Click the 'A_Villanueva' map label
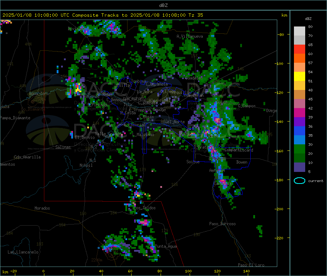This screenshot has height=276, width=327. point(190,36)
